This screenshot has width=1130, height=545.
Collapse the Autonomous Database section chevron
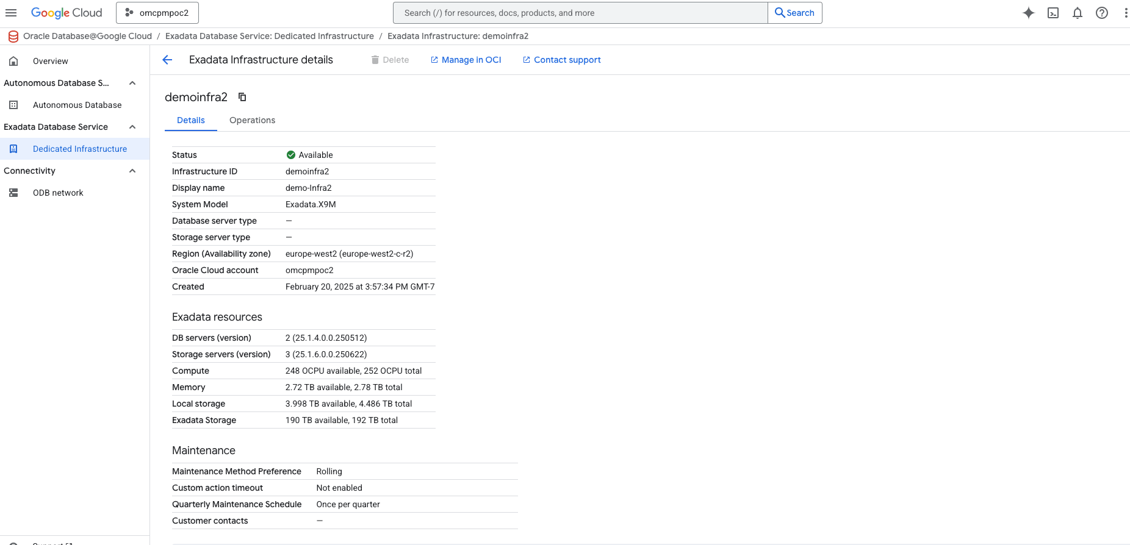point(132,83)
